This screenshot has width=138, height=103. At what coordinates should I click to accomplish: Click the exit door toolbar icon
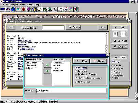pyautogui.click(x=76, y=9)
